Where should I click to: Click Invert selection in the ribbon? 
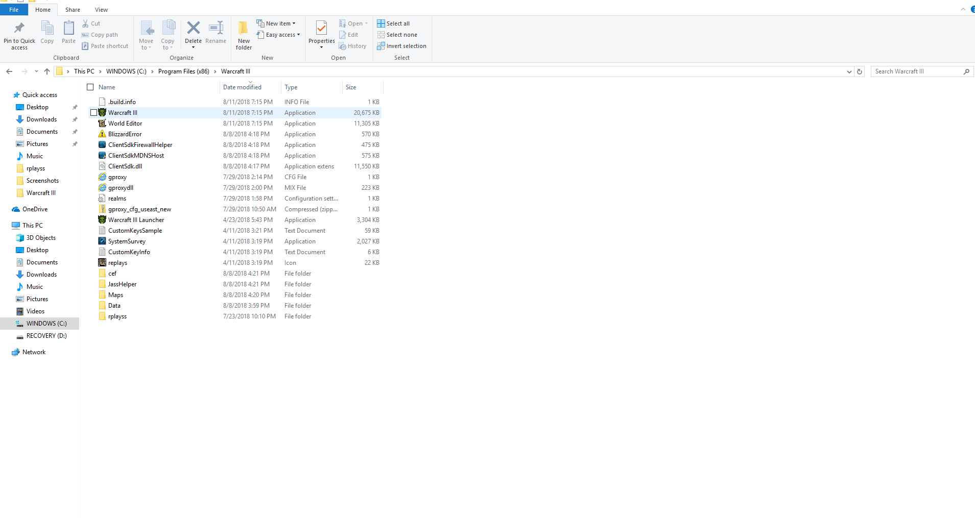click(x=402, y=46)
